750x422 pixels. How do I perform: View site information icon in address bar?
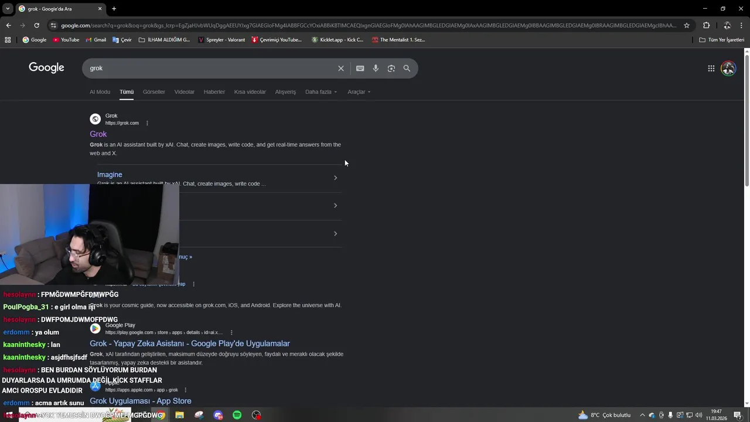[x=53, y=25]
